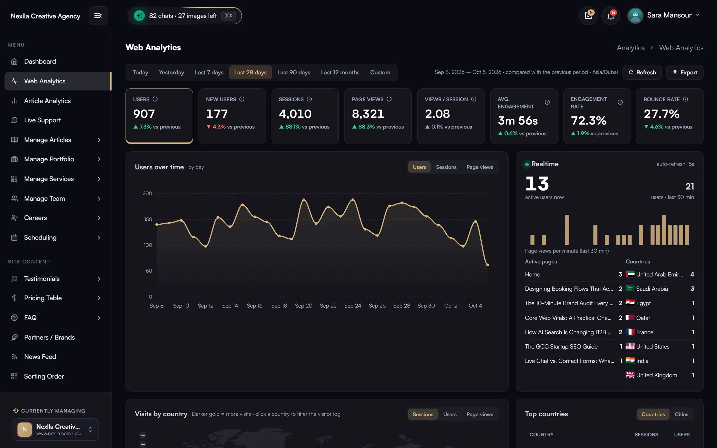Click the Export button
The width and height of the screenshot is (717, 448).
pos(685,72)
